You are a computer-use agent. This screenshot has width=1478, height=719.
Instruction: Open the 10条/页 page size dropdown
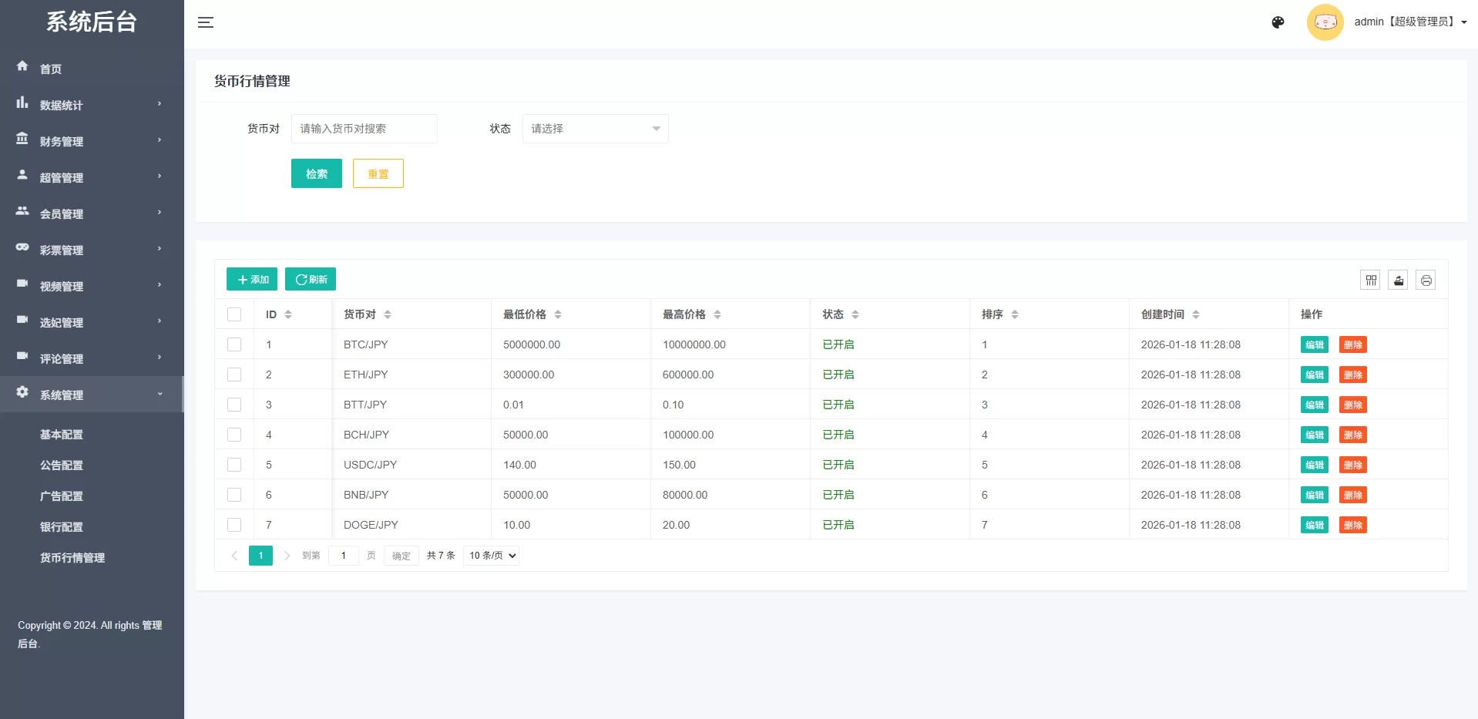490,555
